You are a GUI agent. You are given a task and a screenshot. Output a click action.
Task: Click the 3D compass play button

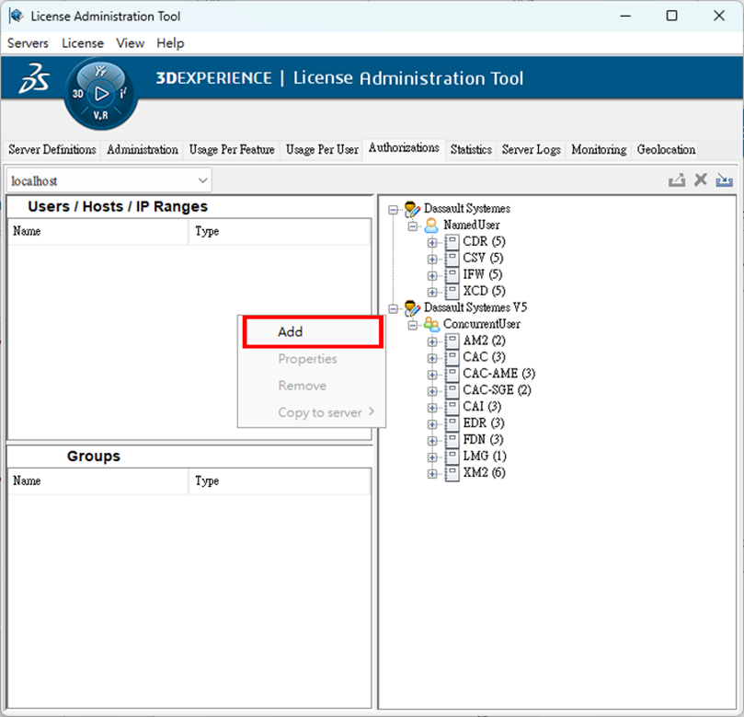pyautogui.click(x=101, y=94)
